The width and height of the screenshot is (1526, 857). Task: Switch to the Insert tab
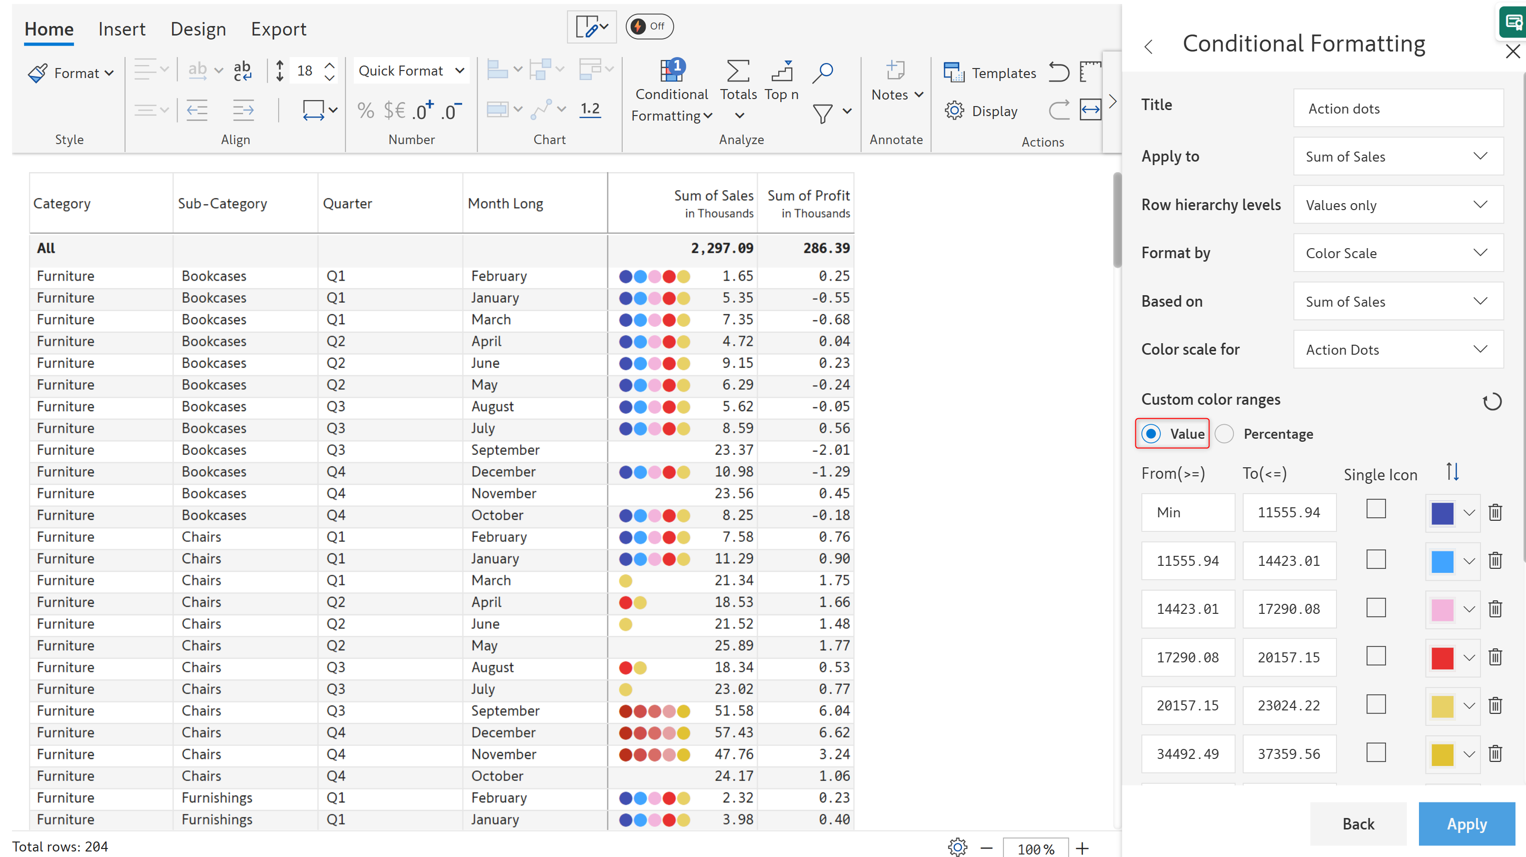pos(122,29)
